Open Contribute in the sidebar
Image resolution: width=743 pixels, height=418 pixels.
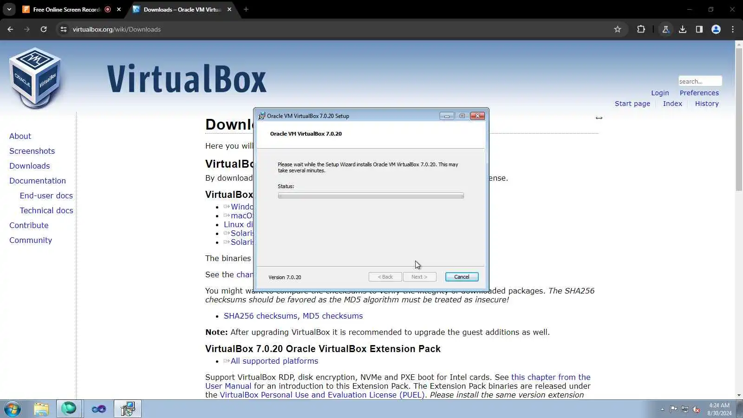[29, 225]
